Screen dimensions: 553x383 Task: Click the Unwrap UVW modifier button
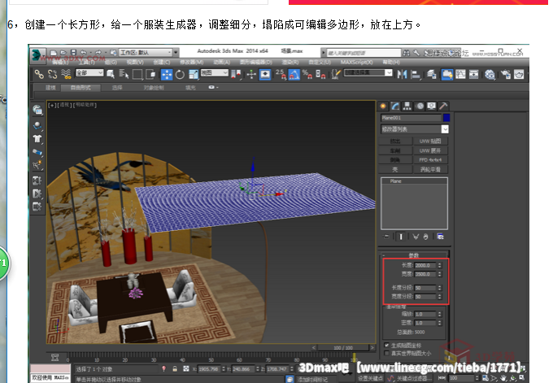pos(430,150)
